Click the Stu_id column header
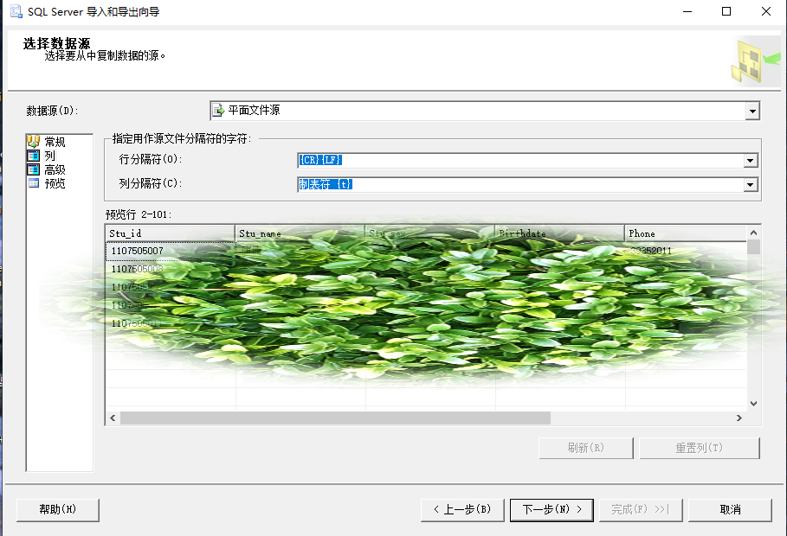This screenshot has height=536, width=787. pos(169,233)
